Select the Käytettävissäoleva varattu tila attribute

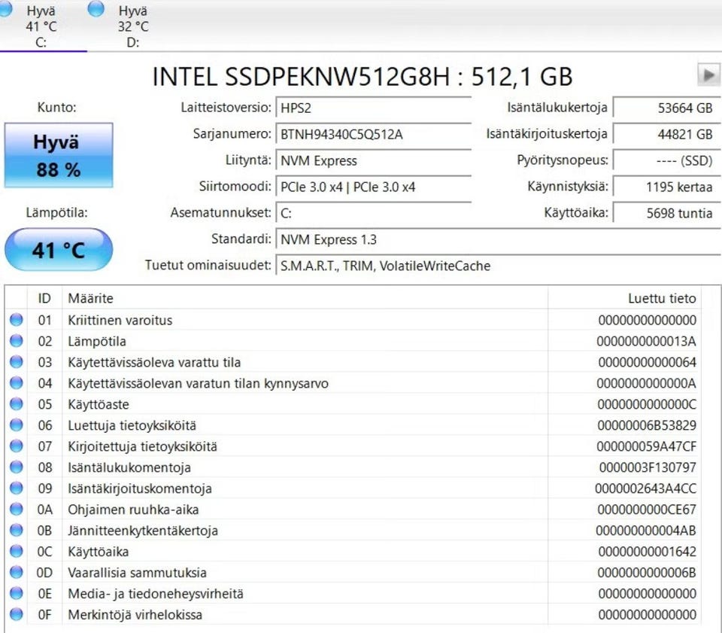pyautogui.click(x=154, y=363)
